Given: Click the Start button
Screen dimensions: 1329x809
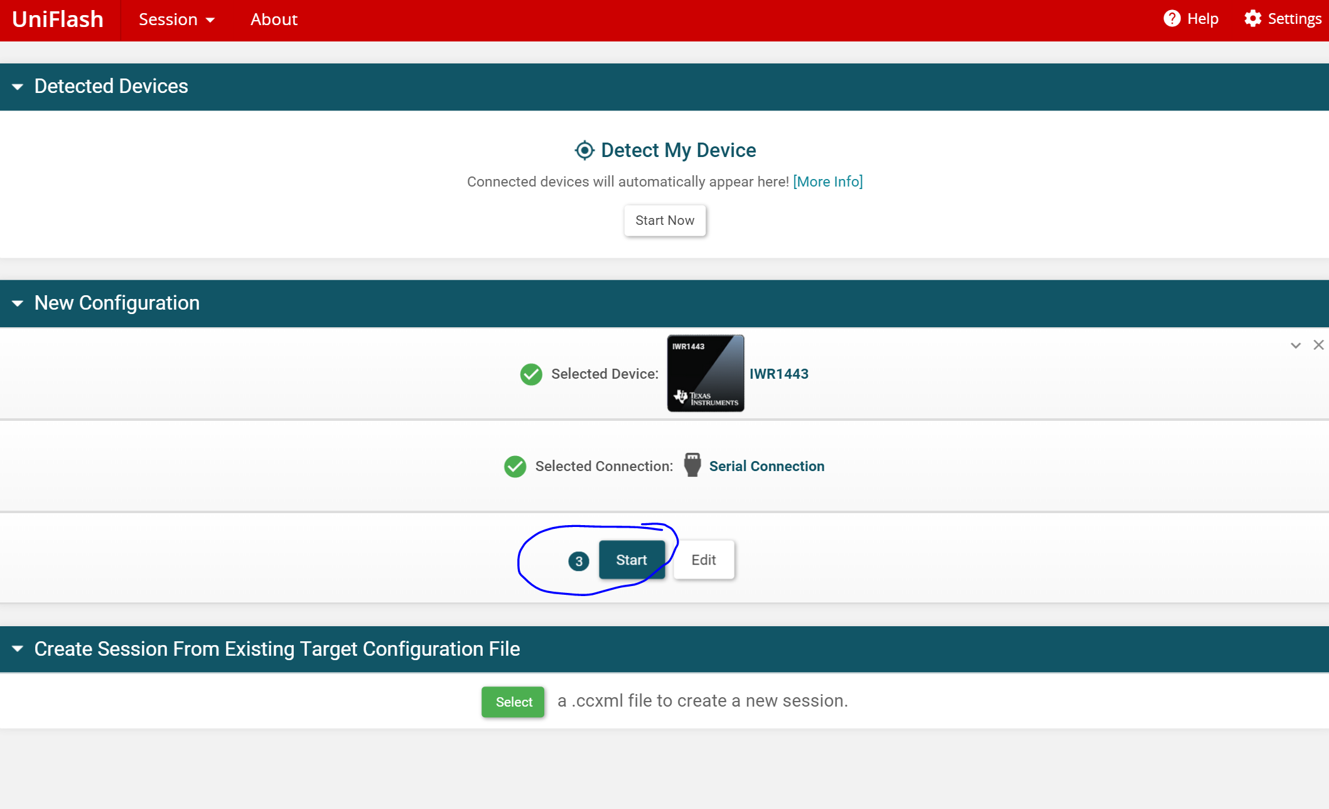Looking at the screenshot, I should (x=632, y=560).
